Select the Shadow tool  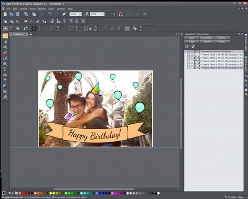(x=5, y=86)
